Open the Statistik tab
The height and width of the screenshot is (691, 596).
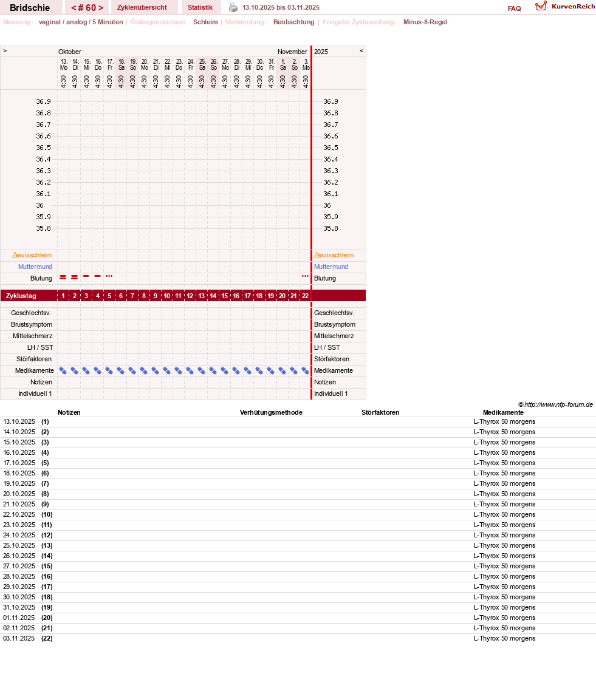point(200,7)
